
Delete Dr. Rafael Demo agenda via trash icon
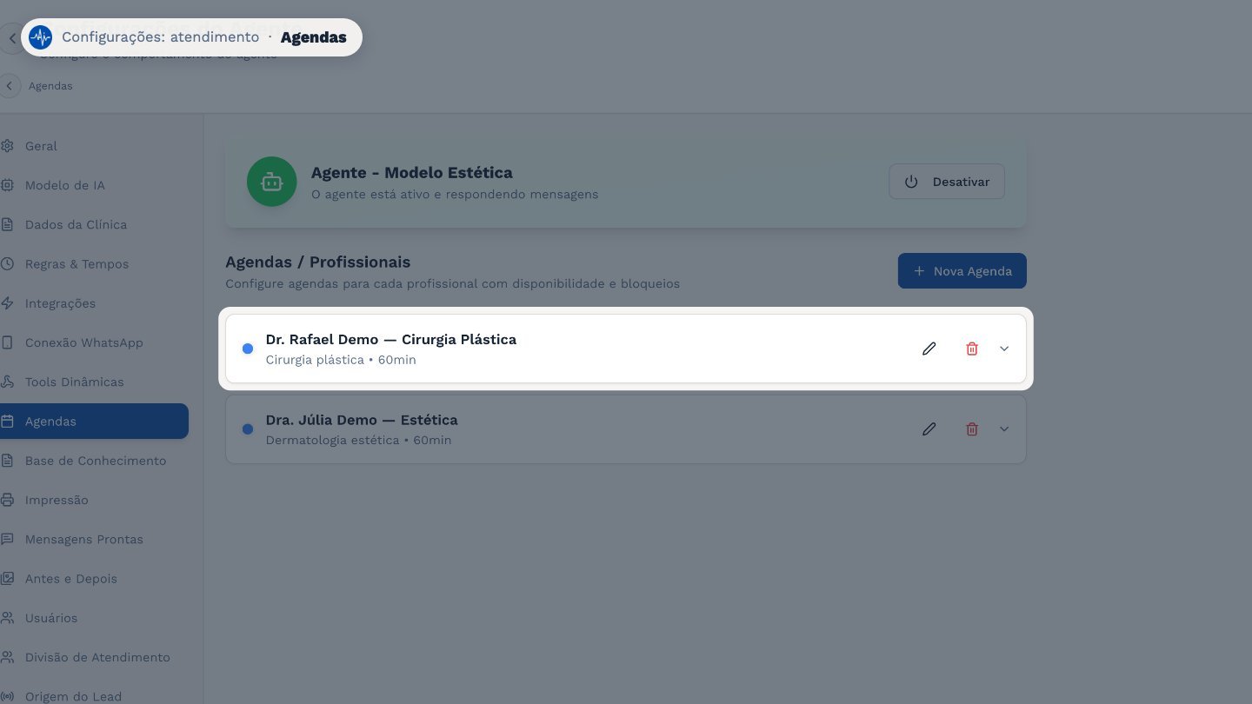(x=972, y=349)
